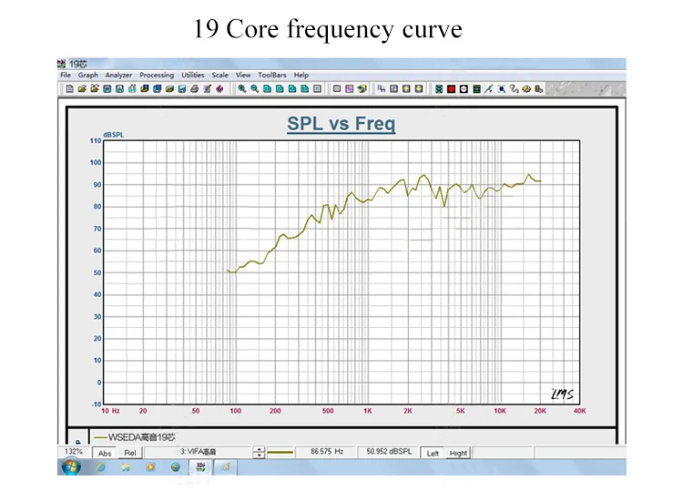
Task: Open the ToolBars menu
Action: [271, 75]
